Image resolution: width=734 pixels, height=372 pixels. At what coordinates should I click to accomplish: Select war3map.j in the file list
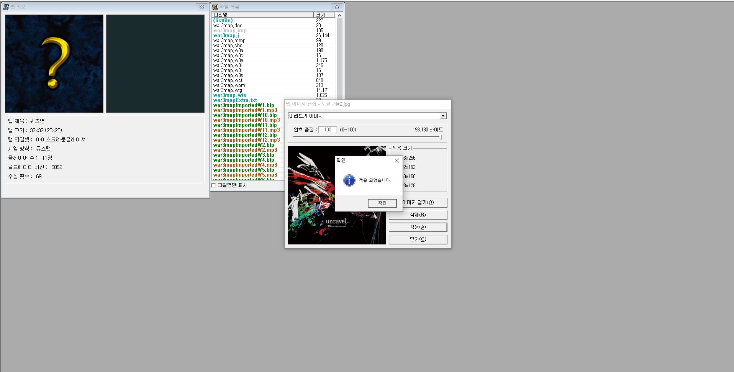click(226, 36)
